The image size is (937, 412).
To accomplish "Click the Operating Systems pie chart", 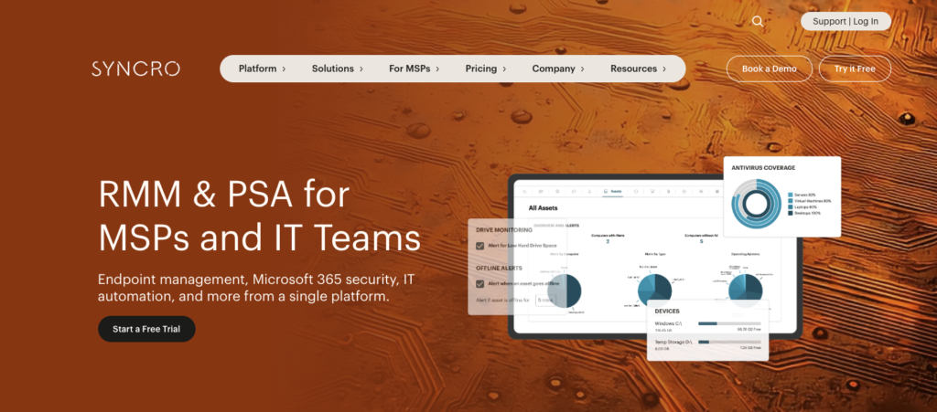I will [x=745, y=291].
